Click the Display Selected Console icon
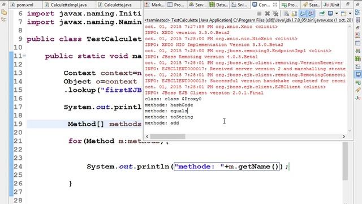Image resolution: width=362 pixels, height=204 pixels. click(330, 14)
